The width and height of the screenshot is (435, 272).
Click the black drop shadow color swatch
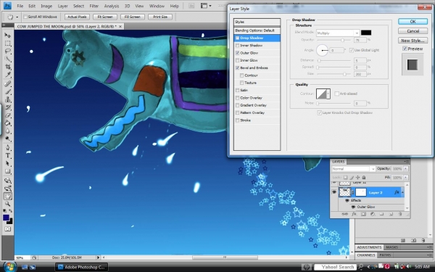pos(366,33)
